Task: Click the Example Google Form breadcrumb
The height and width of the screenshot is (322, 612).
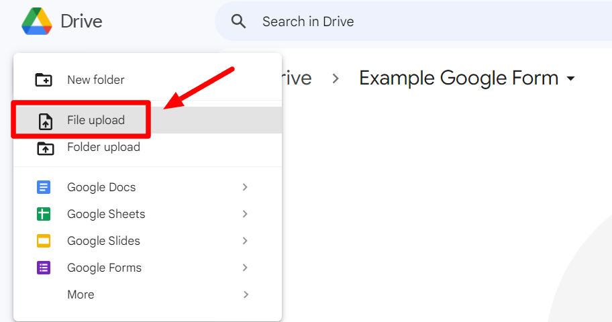Action: coord(459,78)
